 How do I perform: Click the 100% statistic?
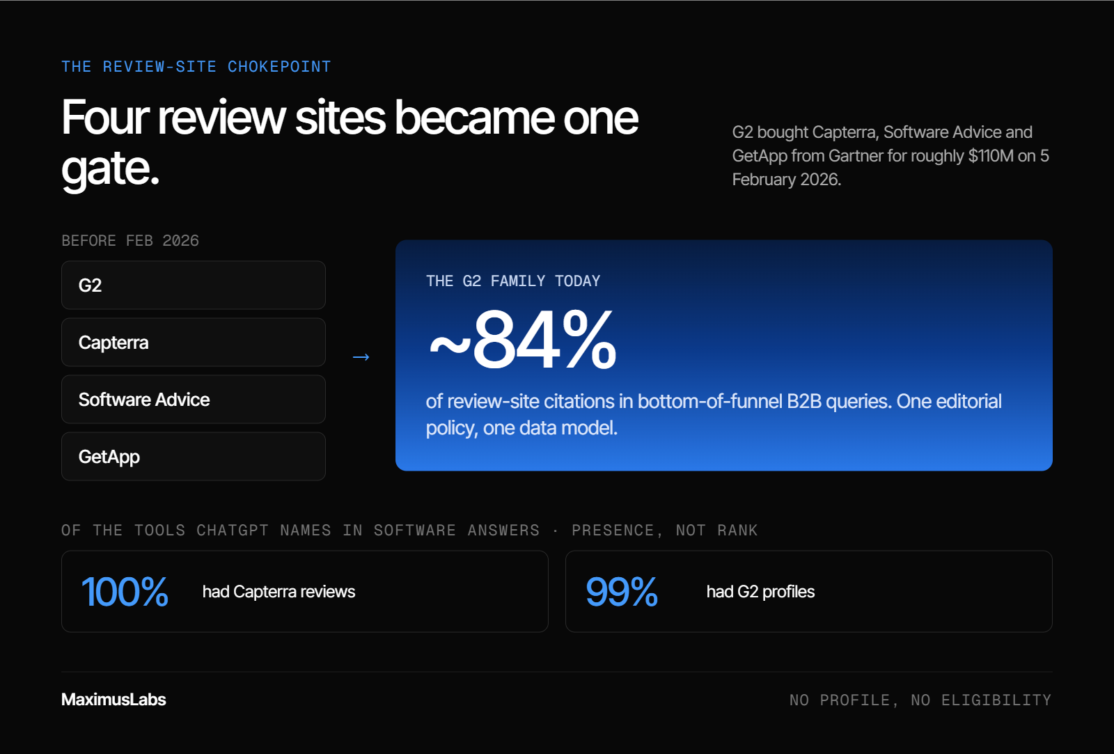[125, 592]
